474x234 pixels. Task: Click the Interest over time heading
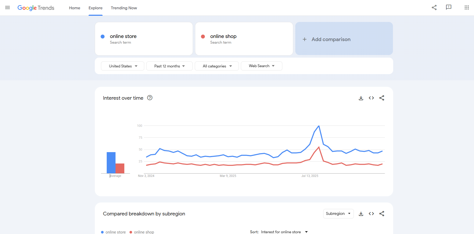[x=123, y=98]
